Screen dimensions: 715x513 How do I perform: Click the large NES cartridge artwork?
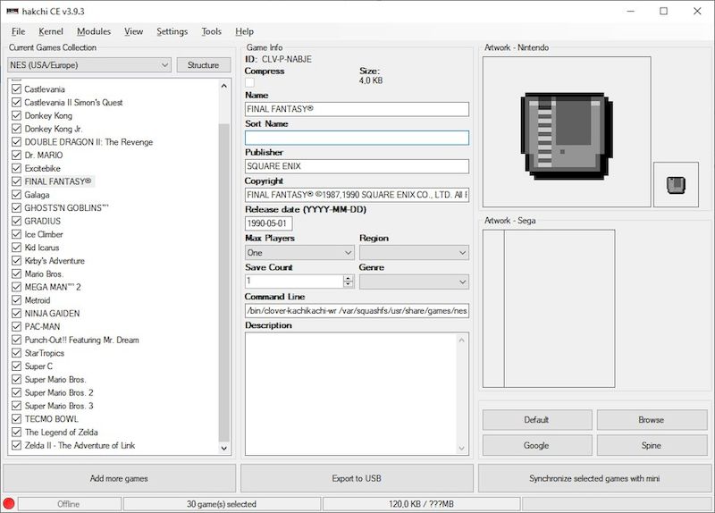567,133
